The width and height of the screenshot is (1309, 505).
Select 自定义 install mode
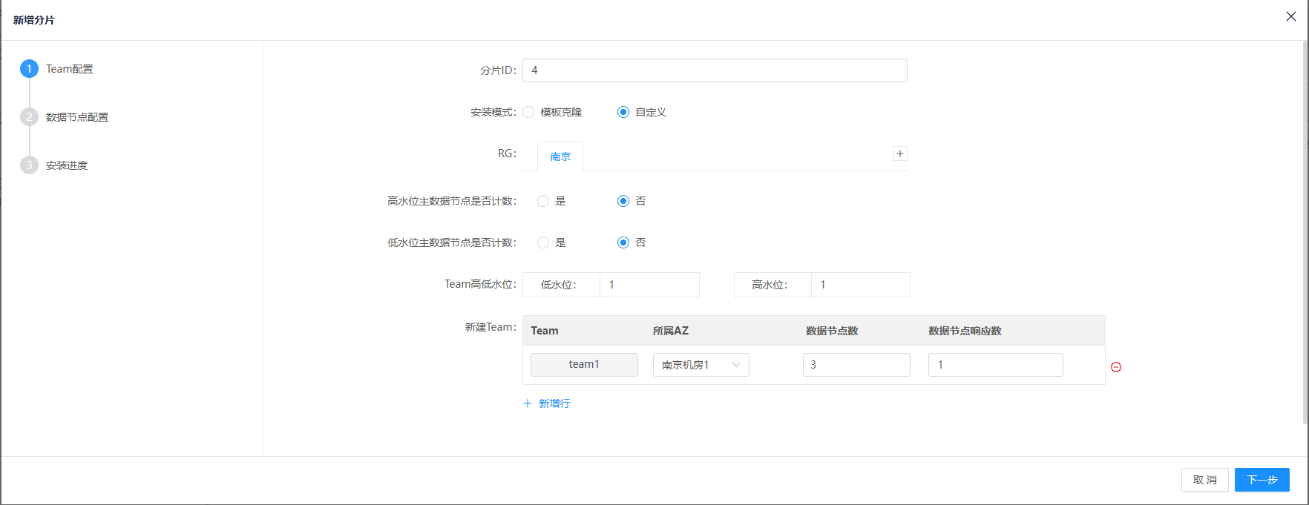[623, 112]
